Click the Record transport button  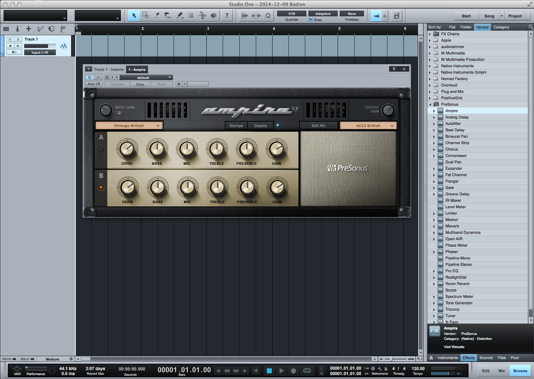point(293,371)
